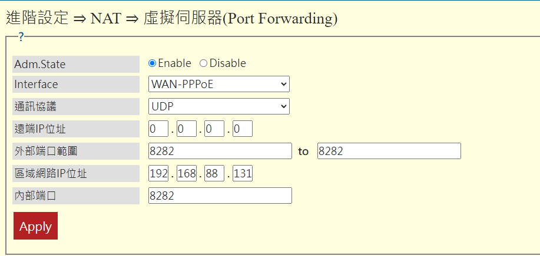Click the 192 octet of 區域網路IP位址

point(158,174)
